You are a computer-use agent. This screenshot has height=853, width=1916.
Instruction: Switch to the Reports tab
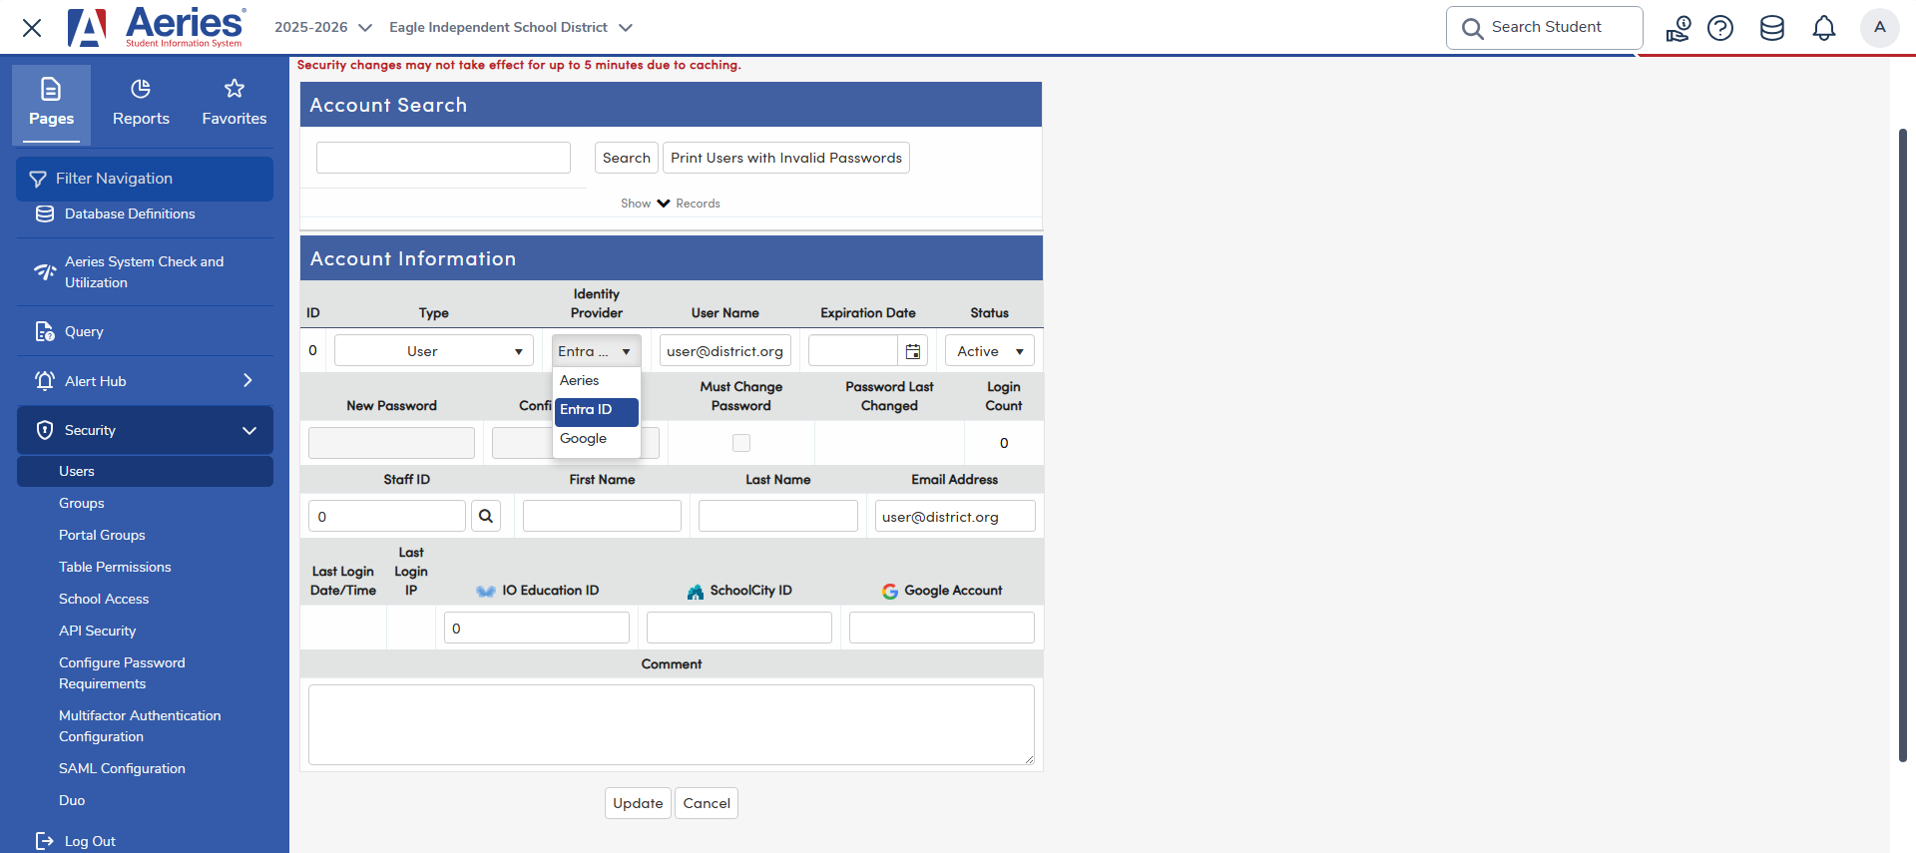(141, 104)
